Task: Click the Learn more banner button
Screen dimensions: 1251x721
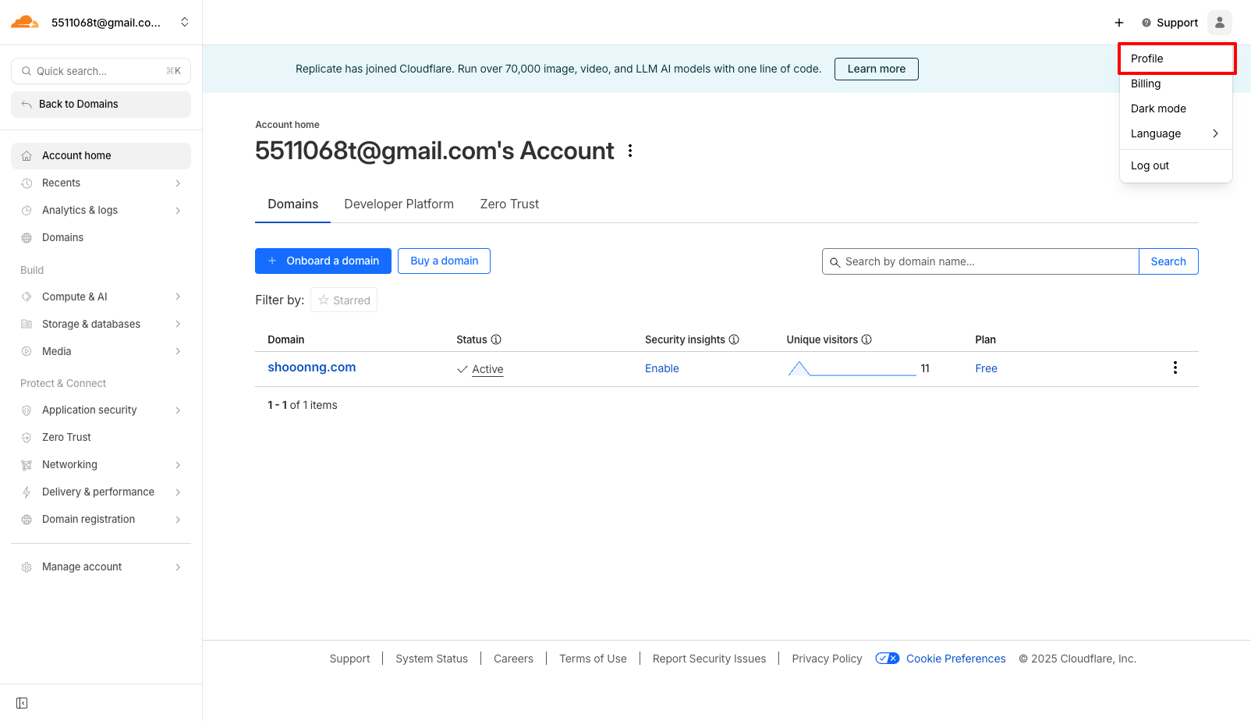Action: pos(877,69)
